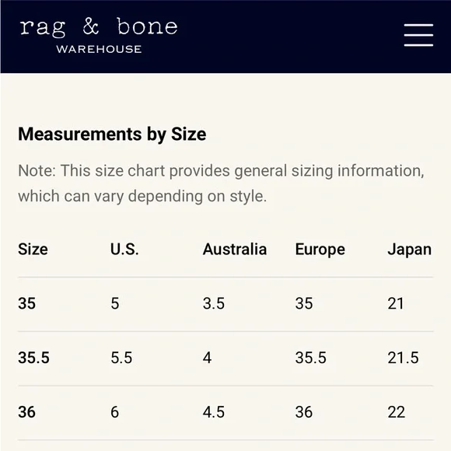This screenshot has height=451, width=451.
Task: Select the size chart note paragraph
Action: coord(221,184)
